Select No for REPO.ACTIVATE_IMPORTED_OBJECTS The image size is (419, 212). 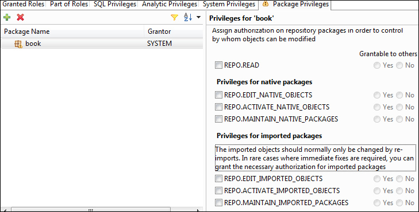click(x=399, y=191)
